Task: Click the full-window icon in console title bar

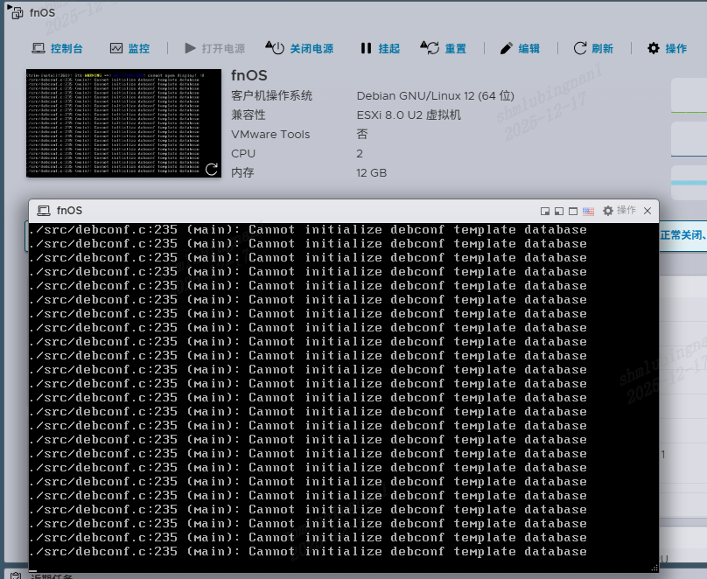Action: click(573, 211)
